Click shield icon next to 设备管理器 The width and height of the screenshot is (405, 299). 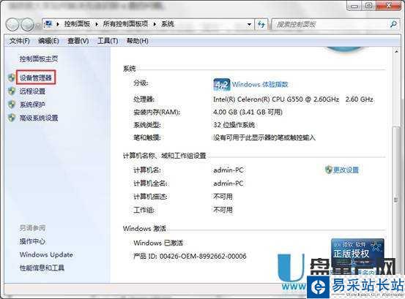coord(12,77)
